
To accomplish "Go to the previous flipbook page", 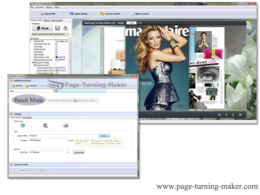I will tap(226, 115).
